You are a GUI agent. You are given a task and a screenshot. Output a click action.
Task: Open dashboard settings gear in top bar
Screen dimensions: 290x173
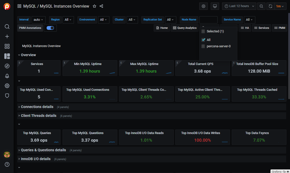click(x=203, y=6)
